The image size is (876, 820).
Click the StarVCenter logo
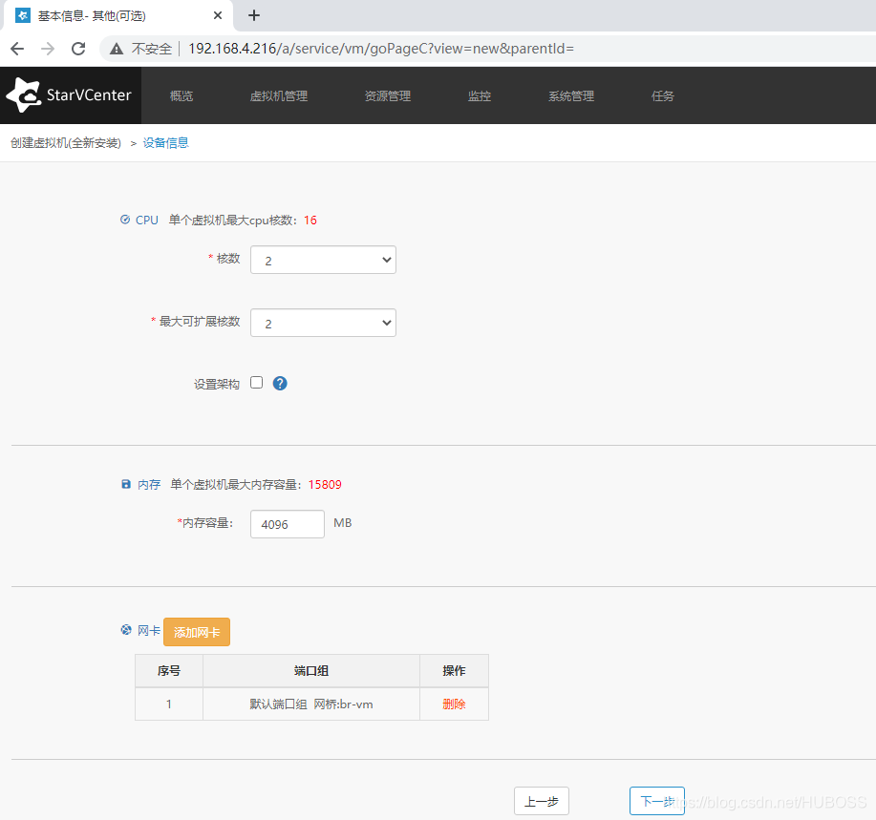(x=70, y=95)
